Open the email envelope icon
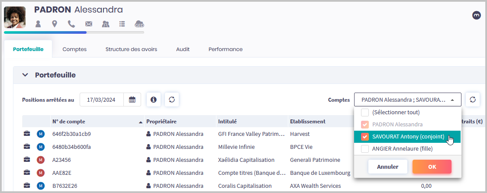The image size is (487, 193). [x=89, y=24]
